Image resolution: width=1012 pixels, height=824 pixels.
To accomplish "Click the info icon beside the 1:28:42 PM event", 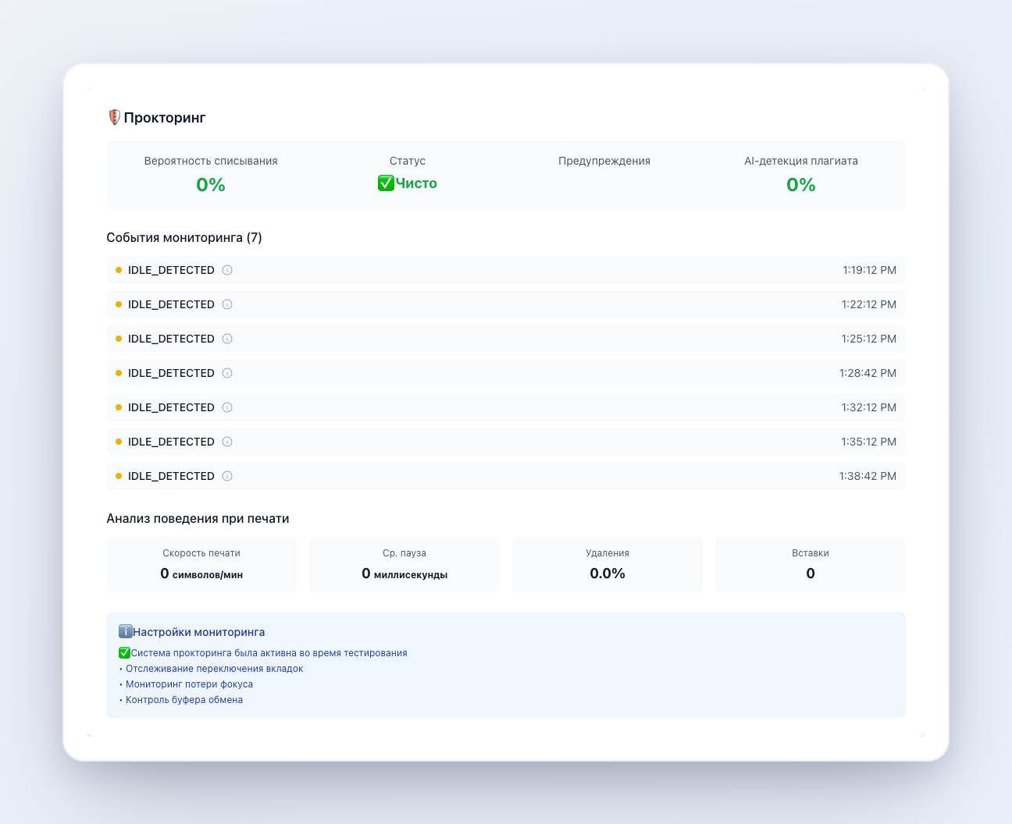I will click(x=227, y=373).
